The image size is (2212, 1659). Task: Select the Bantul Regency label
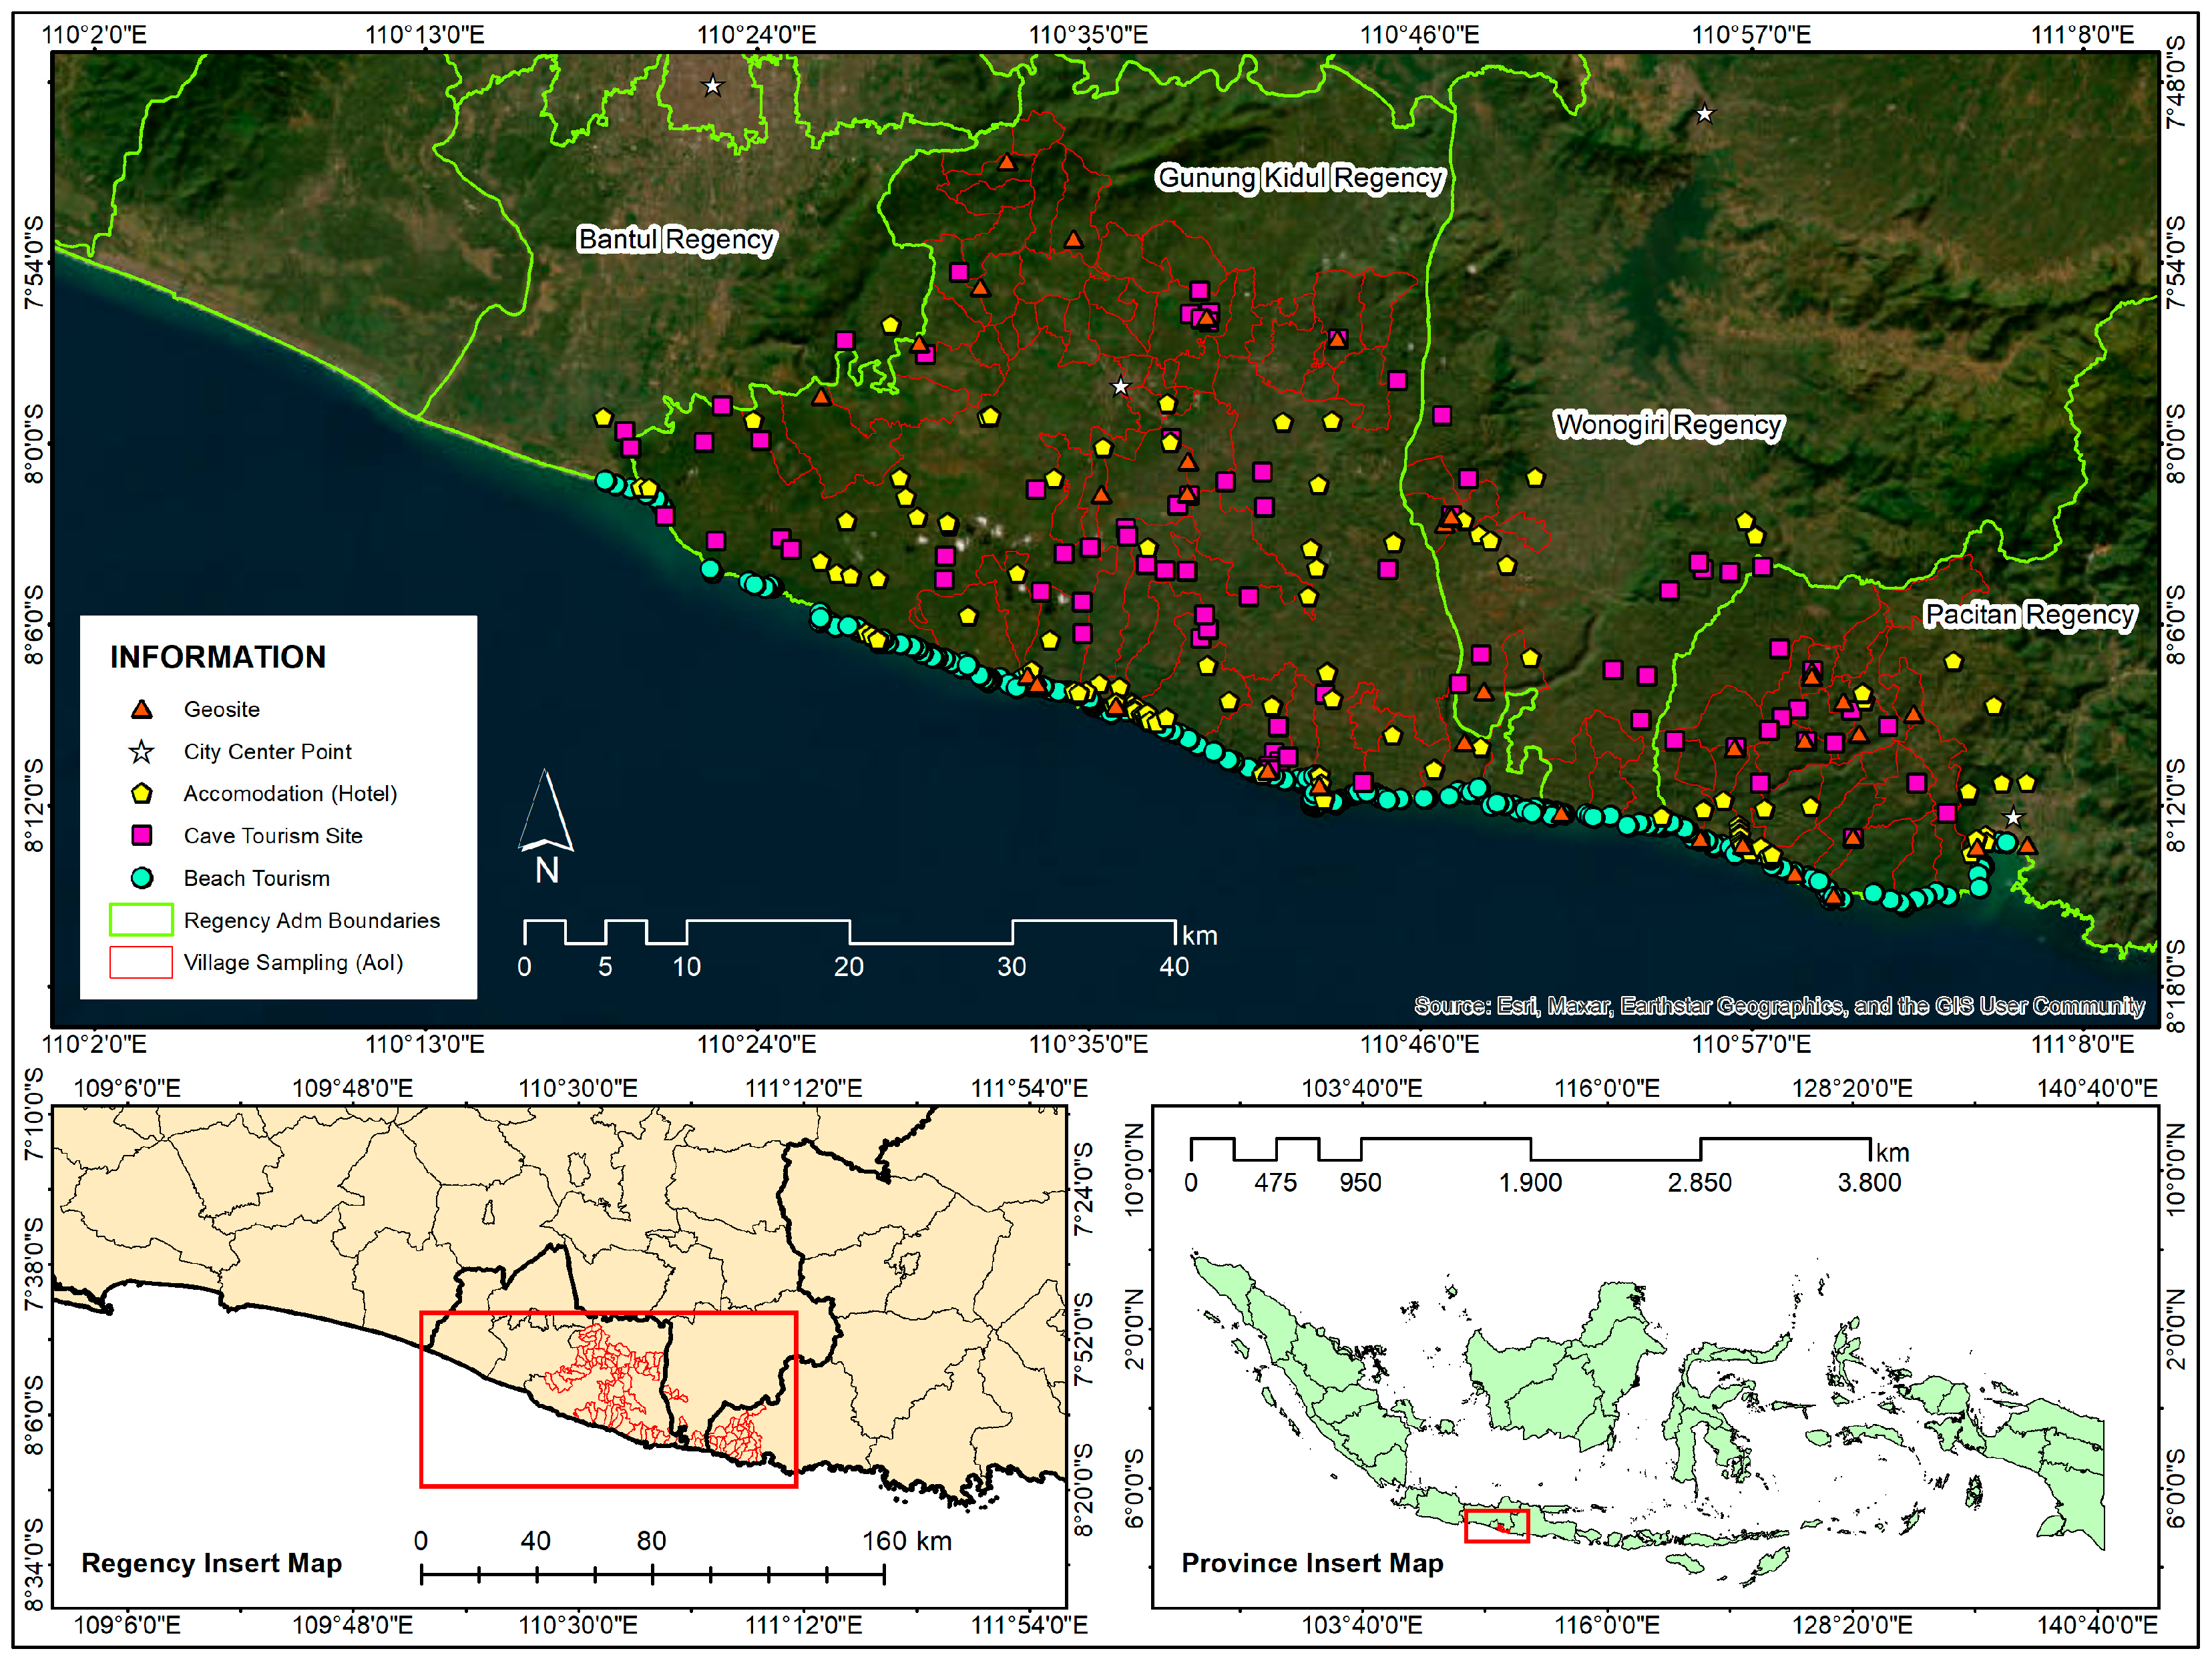click(677, 240)
